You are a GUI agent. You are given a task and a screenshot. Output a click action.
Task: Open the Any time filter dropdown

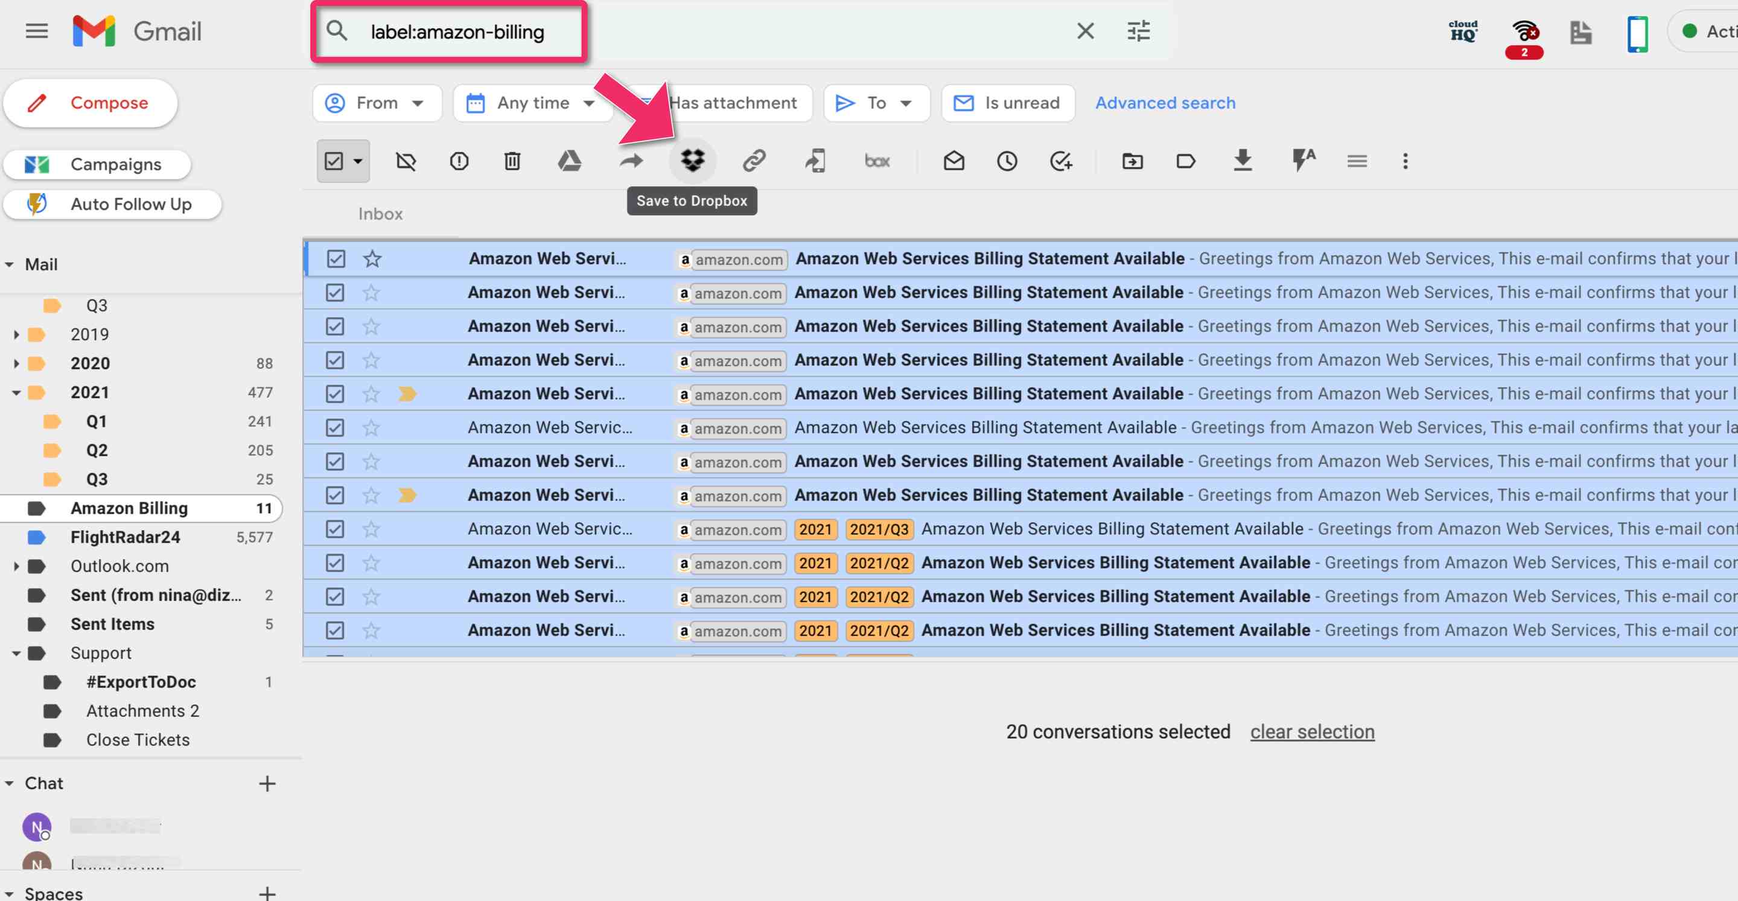(532, 103)
